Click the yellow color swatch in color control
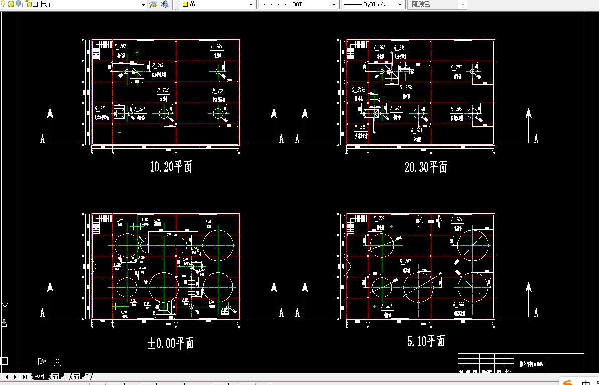This screenshot has width=599, height=385. (x=185, y=4)
